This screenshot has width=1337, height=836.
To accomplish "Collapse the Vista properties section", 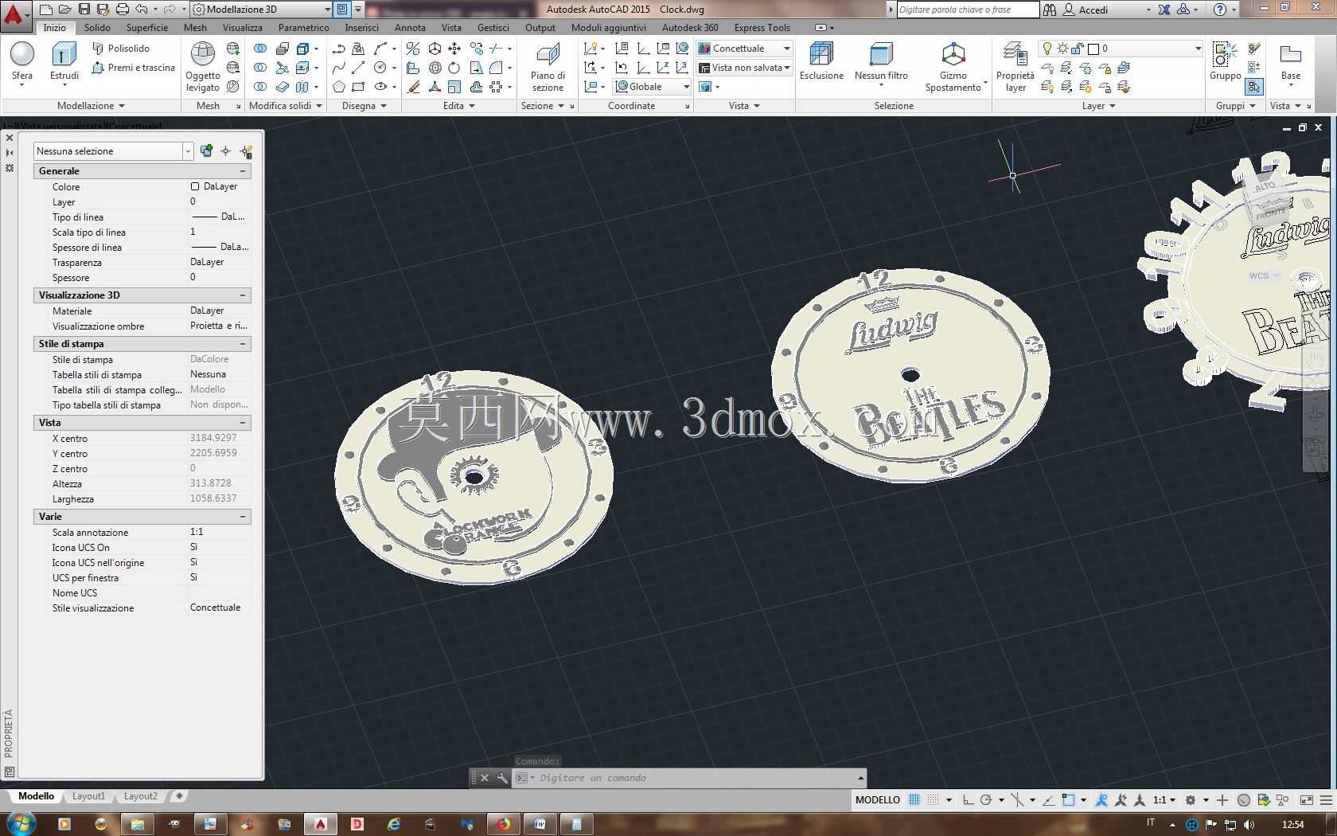I will [x=243, y=423].
